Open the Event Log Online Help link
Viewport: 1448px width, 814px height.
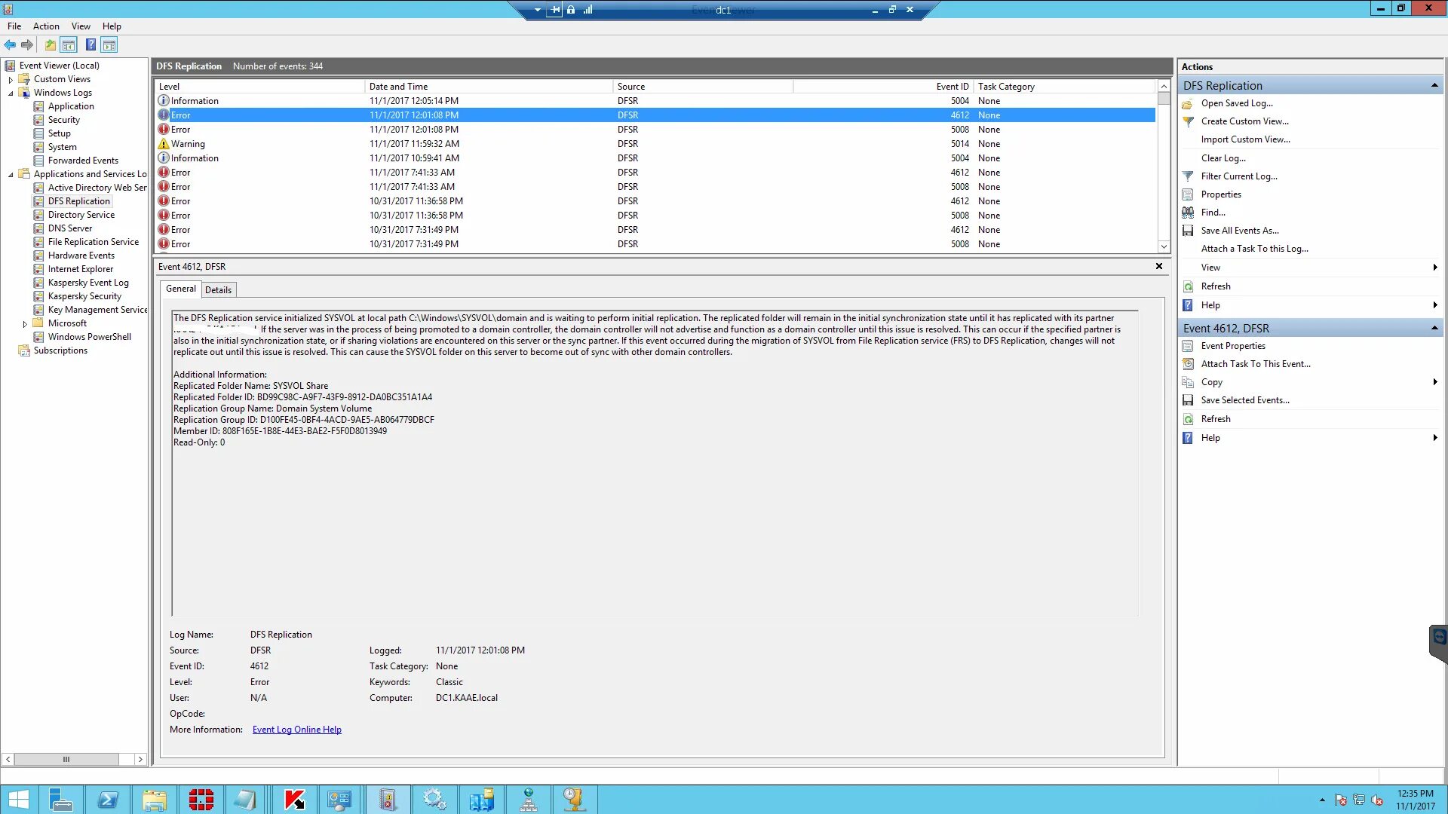[x=296, y=730]
